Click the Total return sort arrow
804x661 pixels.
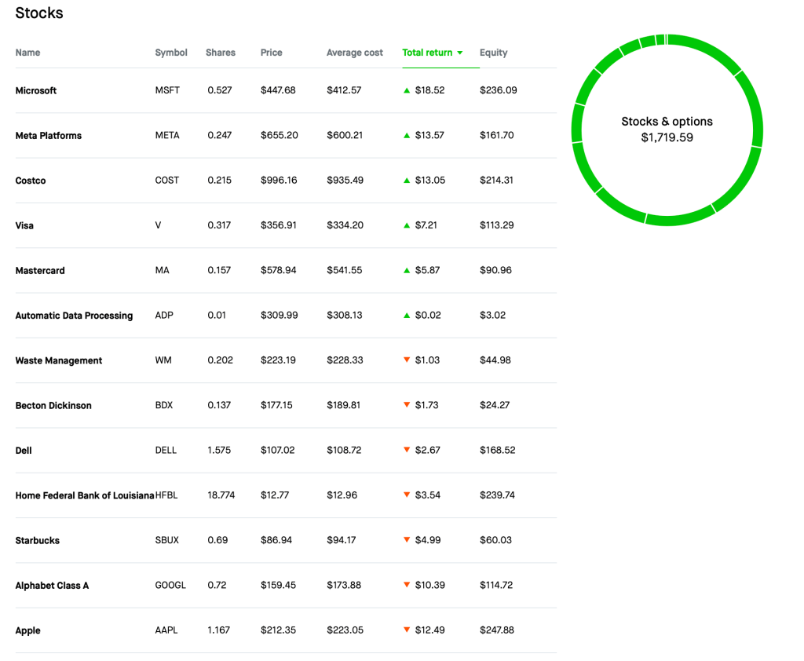click(x=460, y=53)
